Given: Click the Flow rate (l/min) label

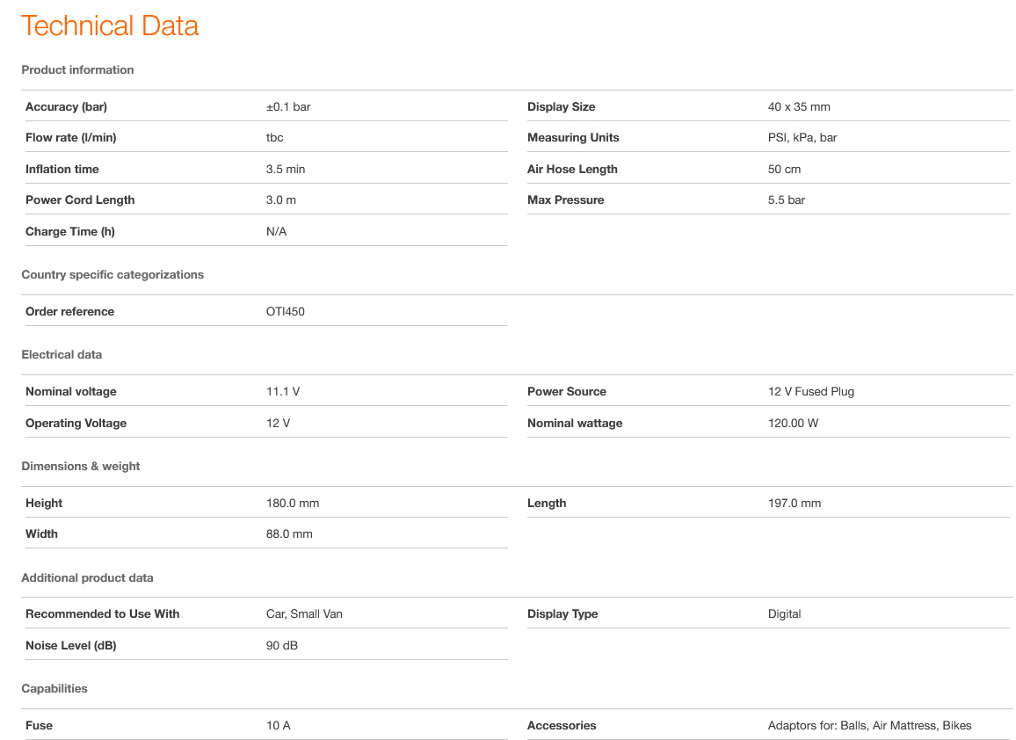Looking at the screenshot, I should click(70, 137).
